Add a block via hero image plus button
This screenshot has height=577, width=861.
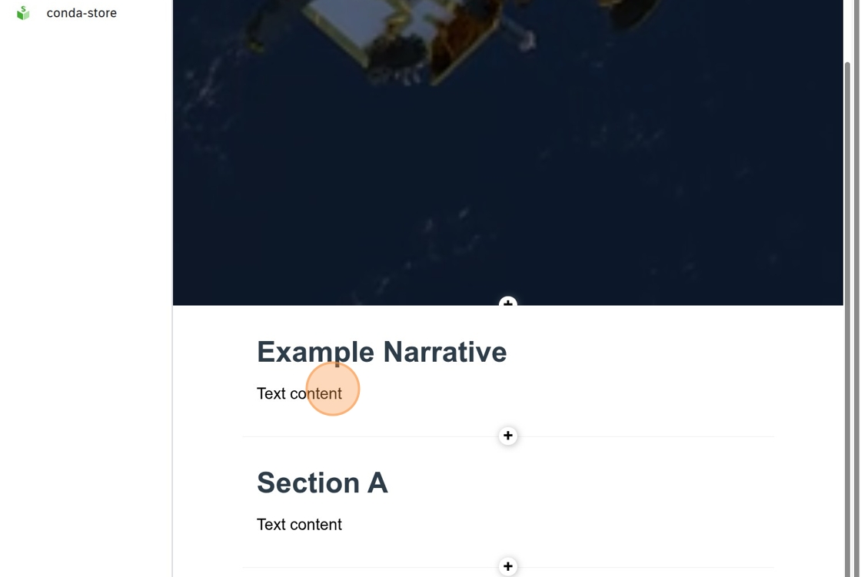[508, 301]
